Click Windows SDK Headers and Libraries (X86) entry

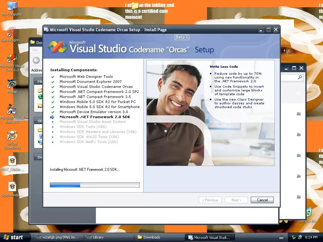click(x=98, y=132)
